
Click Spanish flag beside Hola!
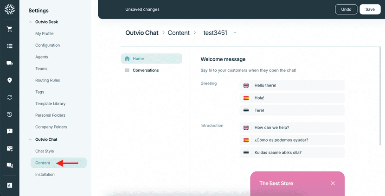pos(246,98)
